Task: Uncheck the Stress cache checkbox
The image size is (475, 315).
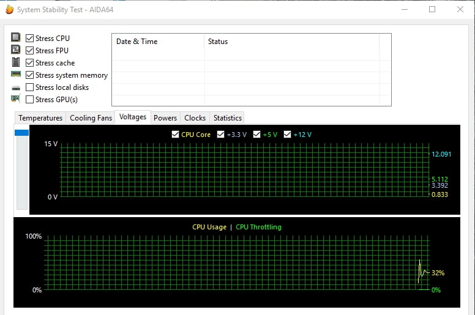Action: tap(29, 62)
